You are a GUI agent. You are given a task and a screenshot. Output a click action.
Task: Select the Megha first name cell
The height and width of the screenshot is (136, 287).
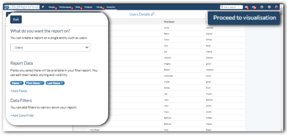tap(167, 64)
